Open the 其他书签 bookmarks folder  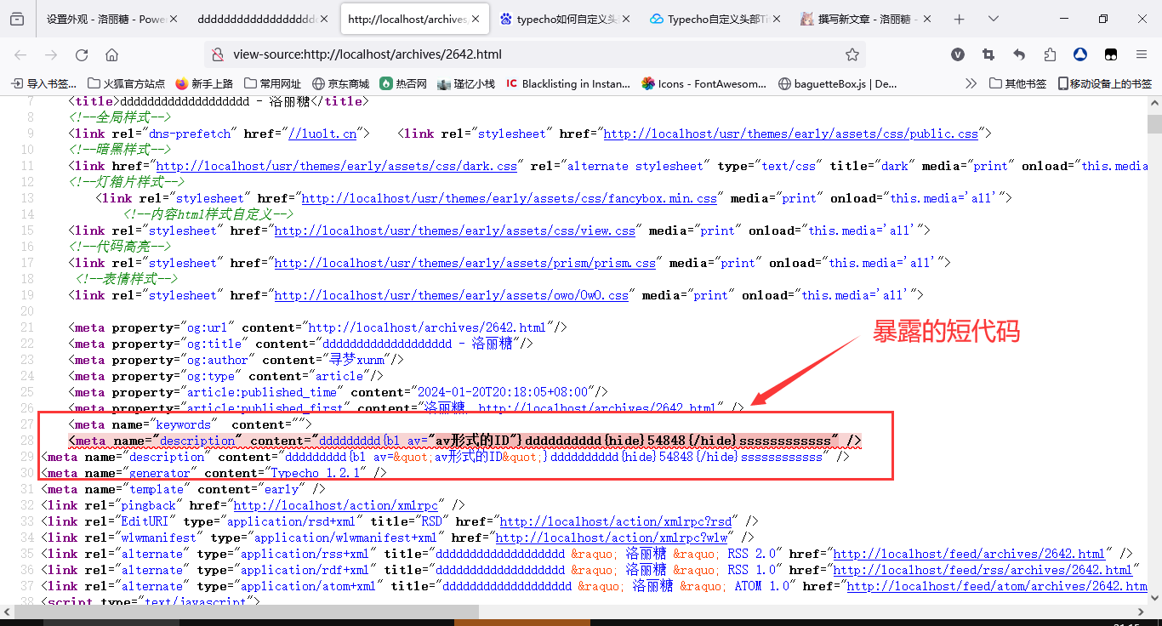pos(1018,83)
